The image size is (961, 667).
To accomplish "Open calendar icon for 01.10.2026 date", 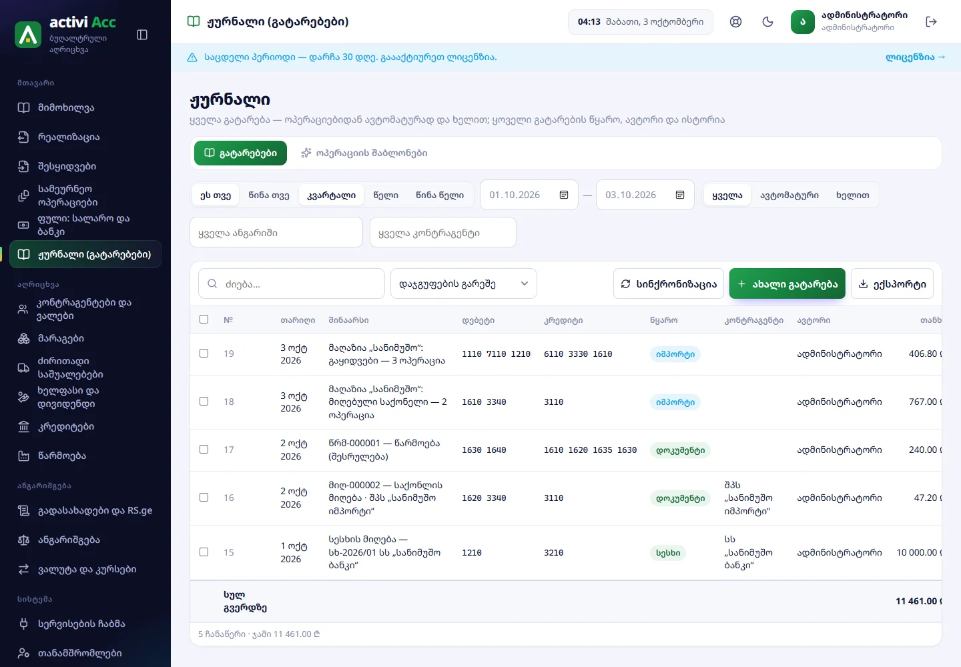I will 564,195.
